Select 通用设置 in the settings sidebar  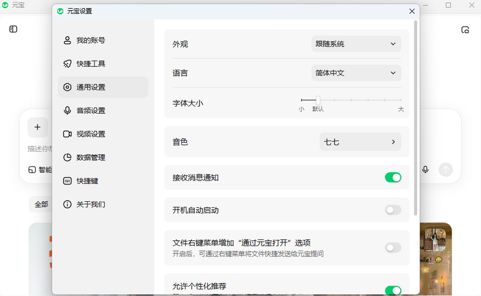tap(103, 87)
